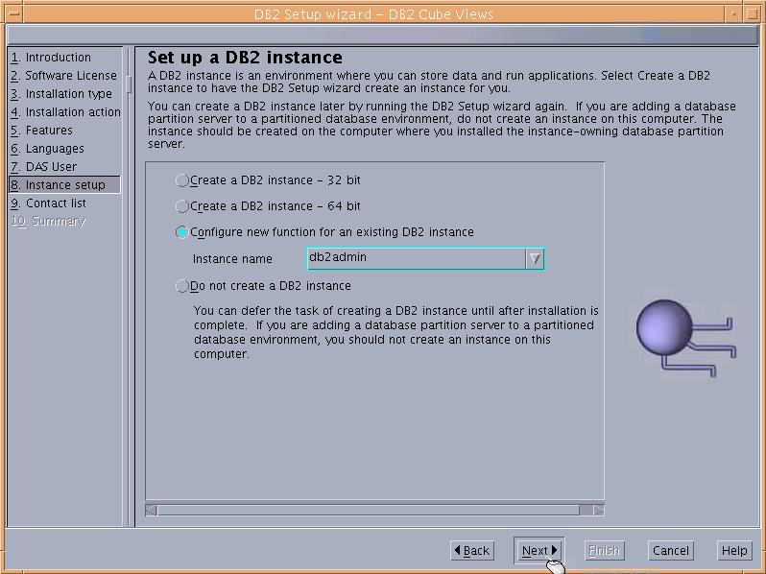Open step 4 Installation action

65,112
